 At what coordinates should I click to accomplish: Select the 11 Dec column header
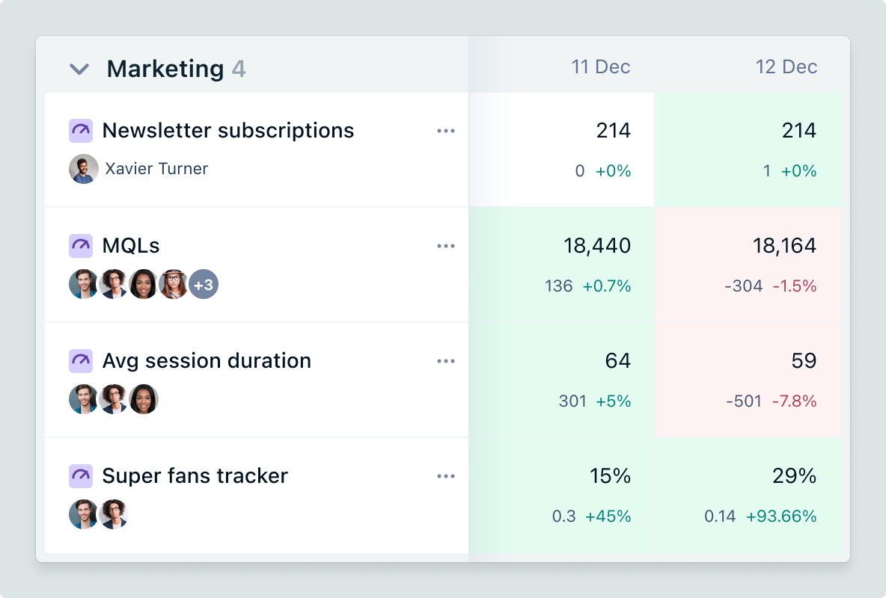(x=600, y=67)
